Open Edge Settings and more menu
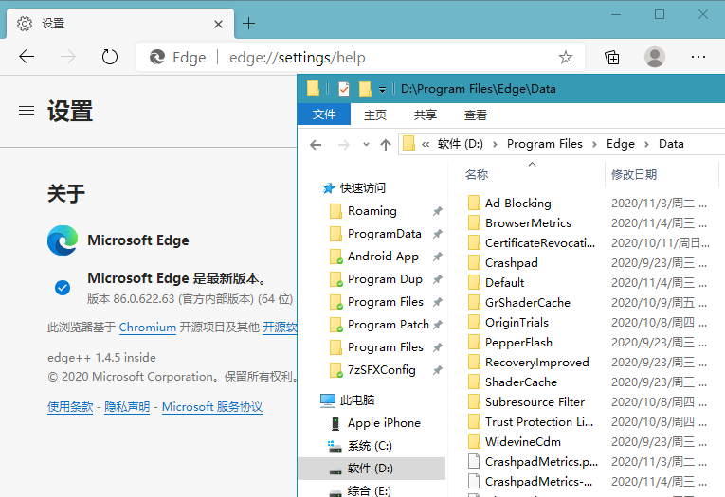Screen dimensions: 725x497 point(698,58)
